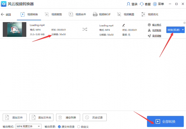Click the 转换(极速) button
The height and width of the screenshot is (129, 186).
tap(173, 30)
